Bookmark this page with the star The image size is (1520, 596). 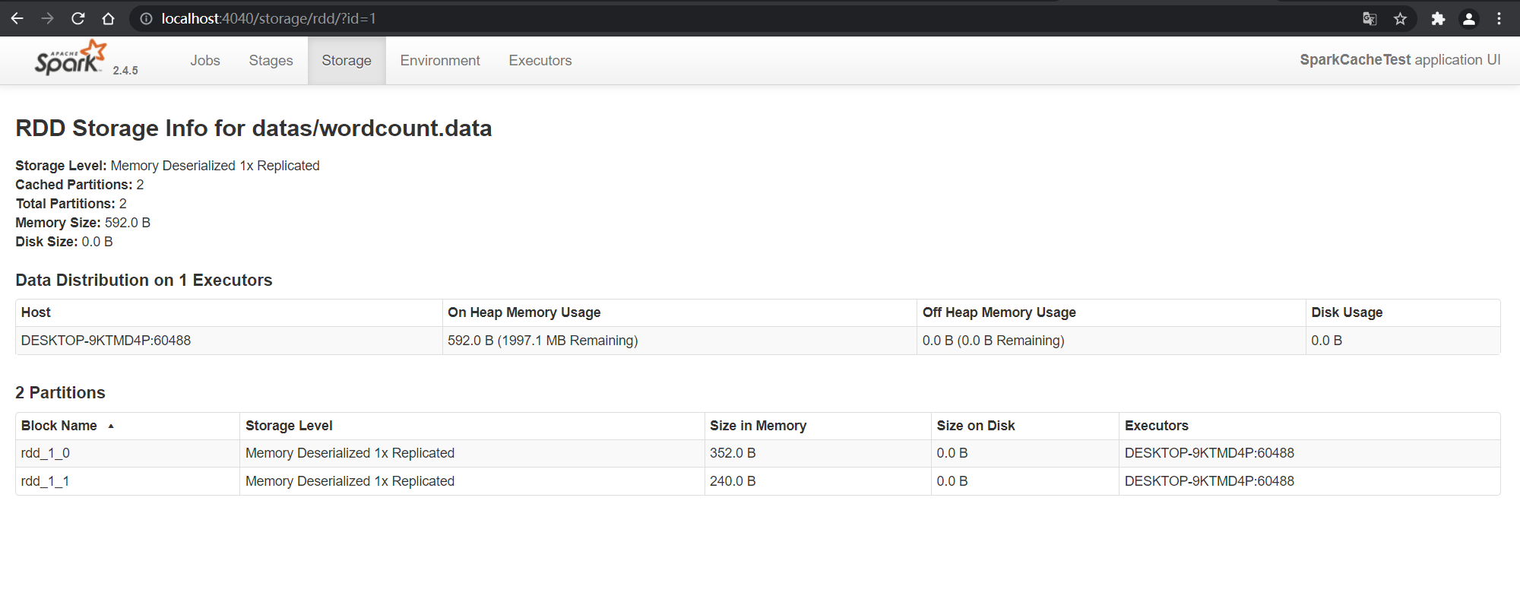click(1400, 19)
